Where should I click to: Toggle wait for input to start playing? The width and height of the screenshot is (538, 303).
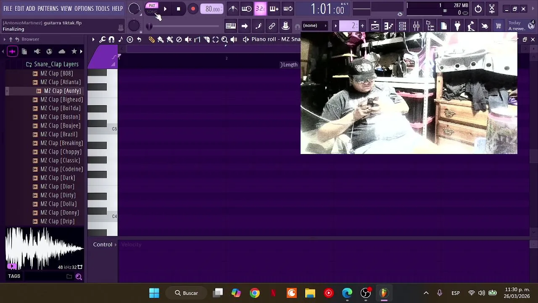pyautogui.click(x=247, y=9)
